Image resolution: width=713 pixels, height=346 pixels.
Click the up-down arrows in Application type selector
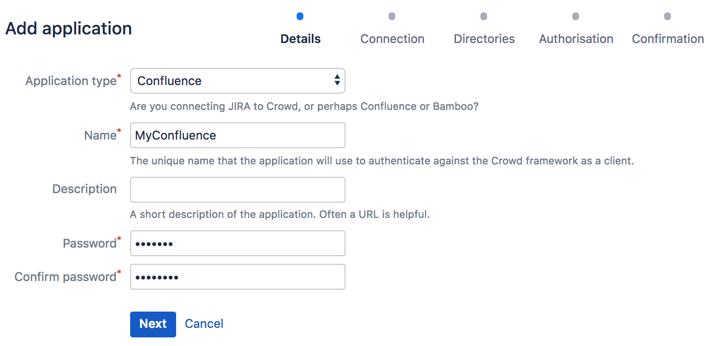click(337, 81)
